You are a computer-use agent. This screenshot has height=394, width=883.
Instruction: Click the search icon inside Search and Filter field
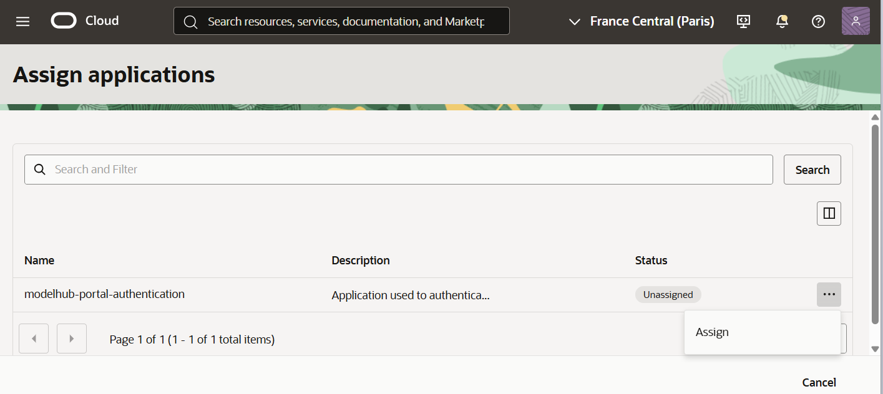(x=39, y=169)
